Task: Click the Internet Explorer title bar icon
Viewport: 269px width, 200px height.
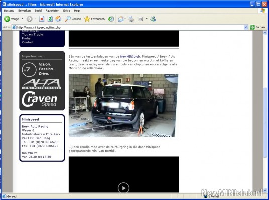Action: click(x=5, y=4)
